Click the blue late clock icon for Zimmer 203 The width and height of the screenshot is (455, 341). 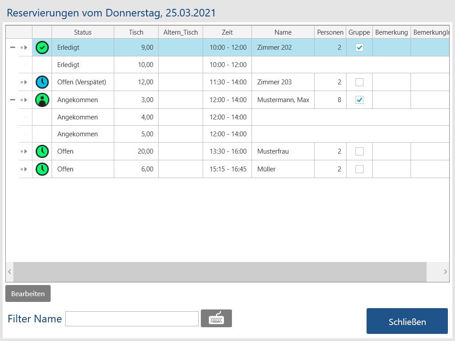(42, 82)
